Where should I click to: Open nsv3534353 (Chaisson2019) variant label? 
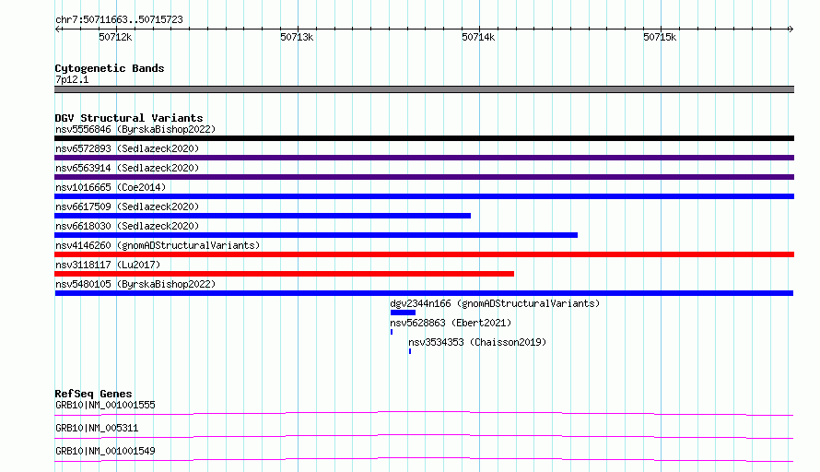point(477,342)
